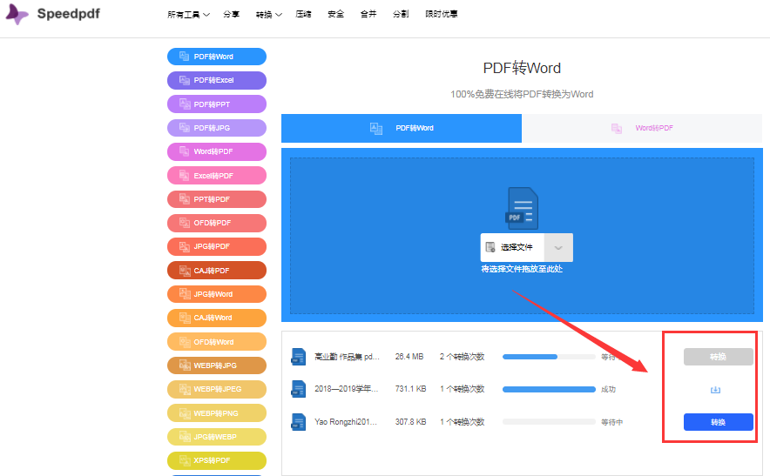Click the WEBP转JPEG icon in sidebar

184,389
